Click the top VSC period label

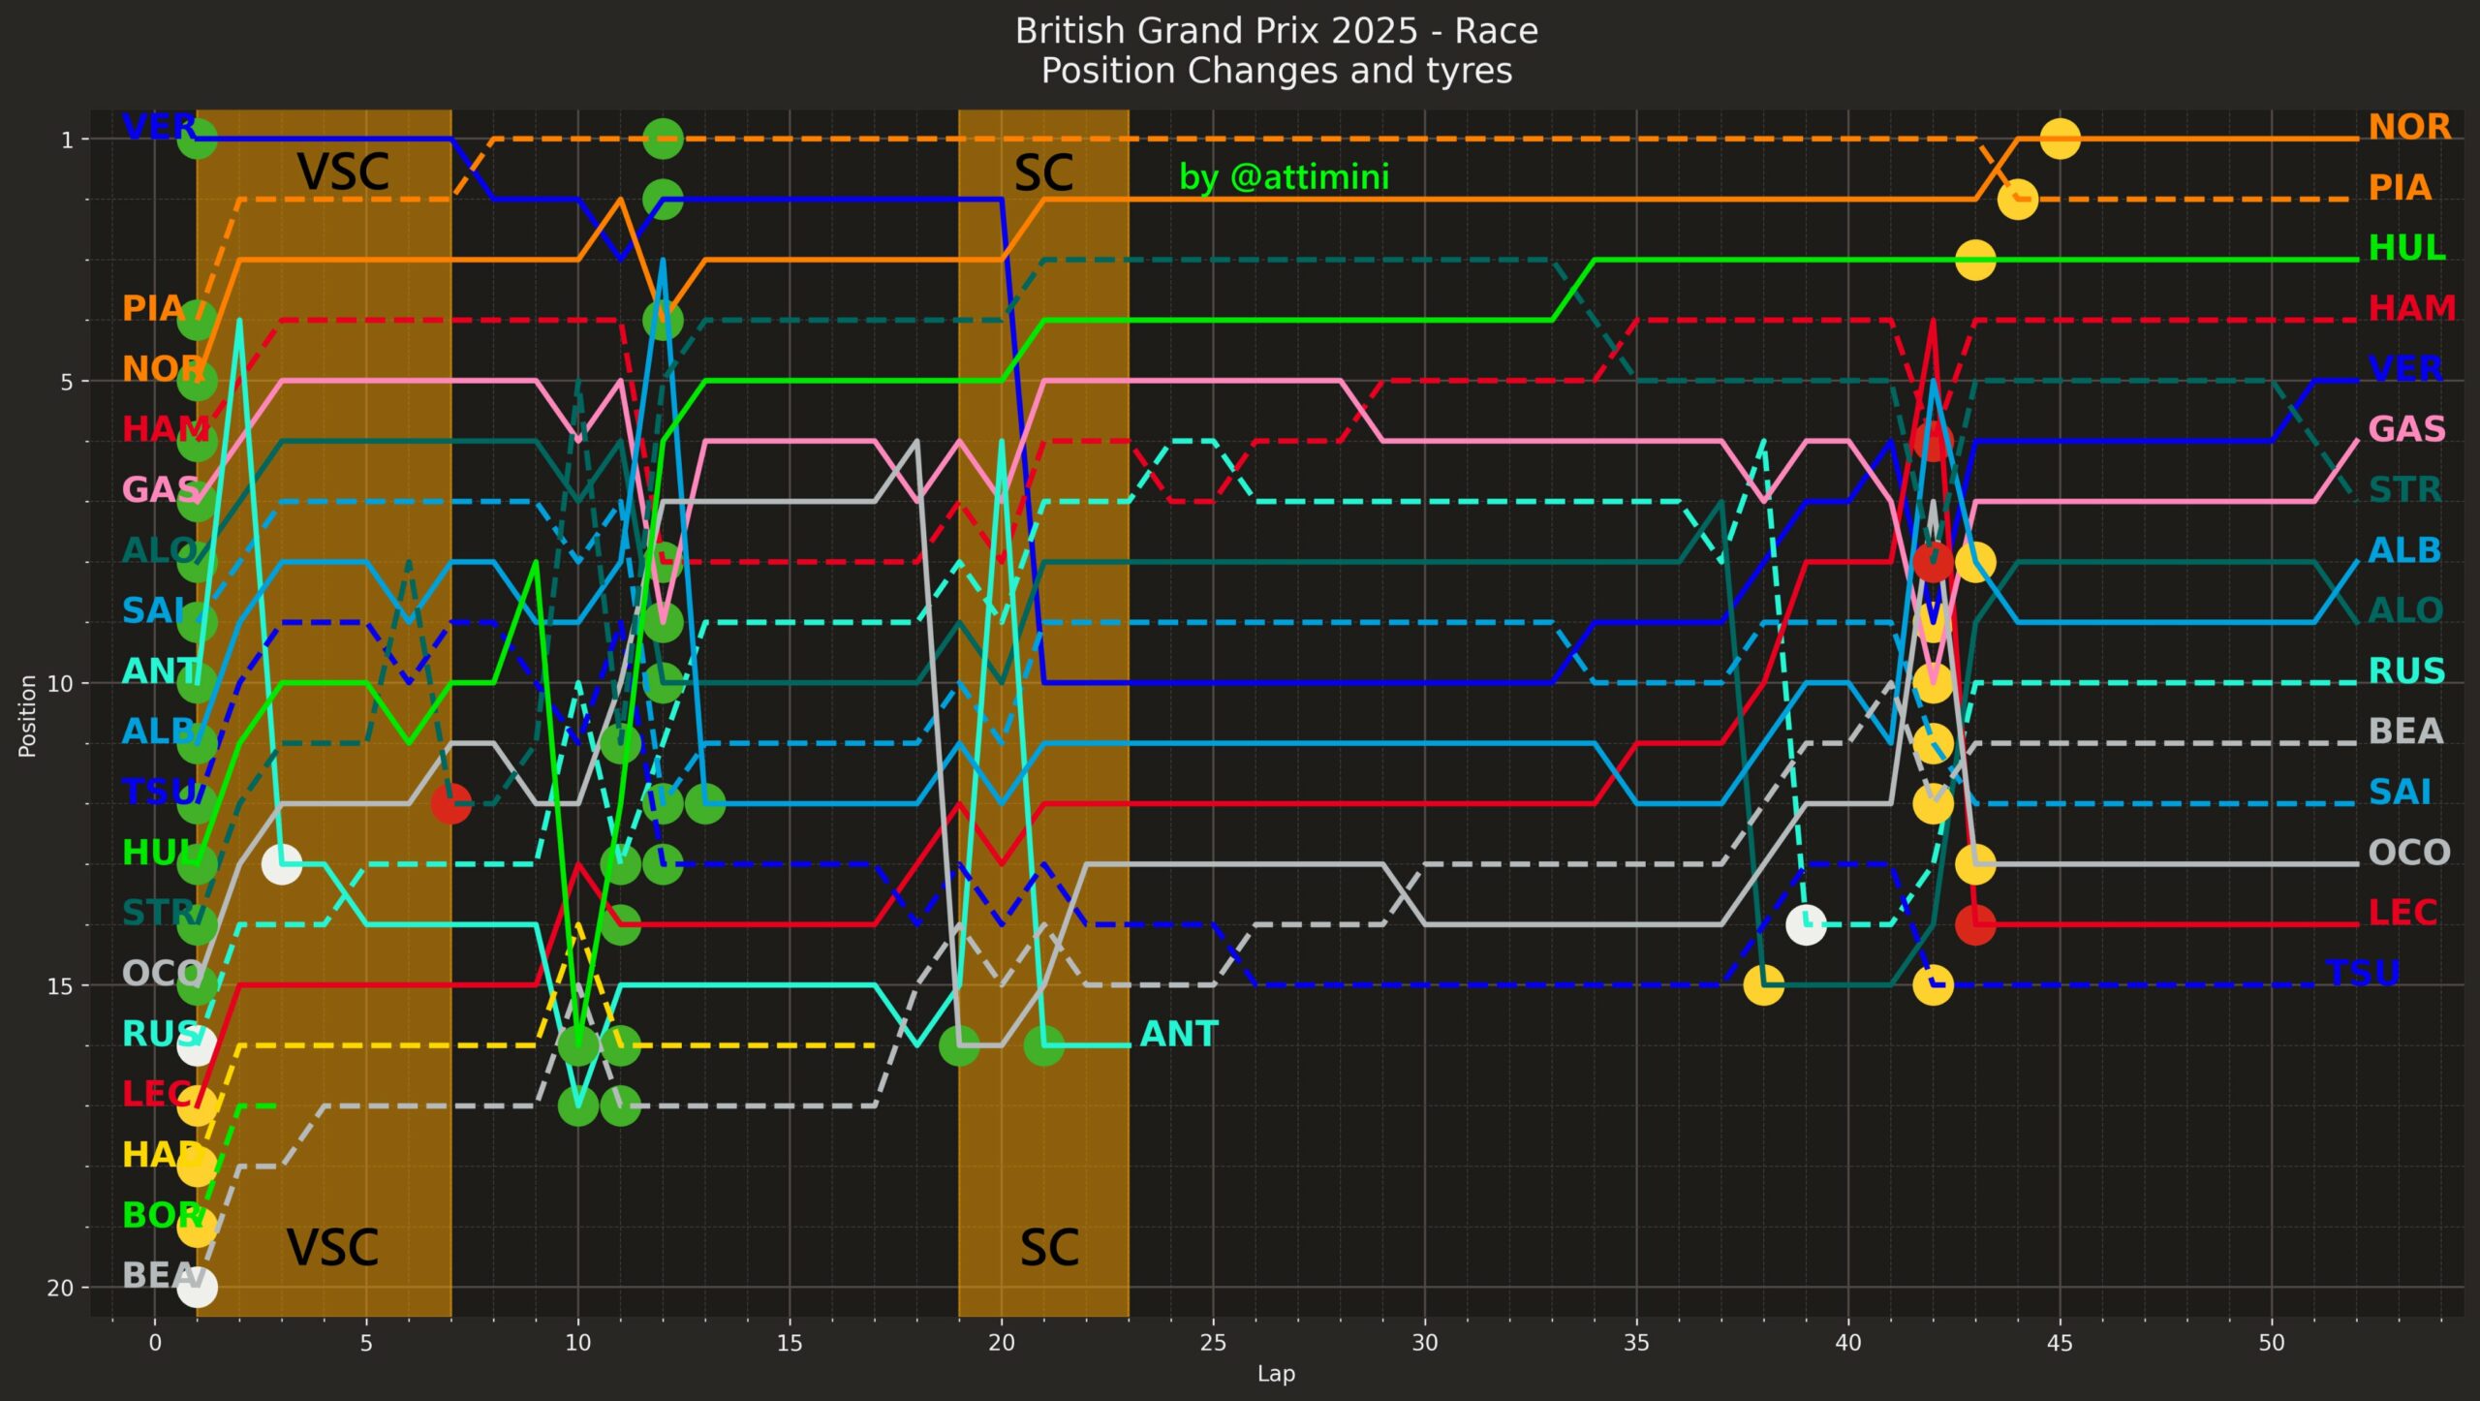pos(343,172)
